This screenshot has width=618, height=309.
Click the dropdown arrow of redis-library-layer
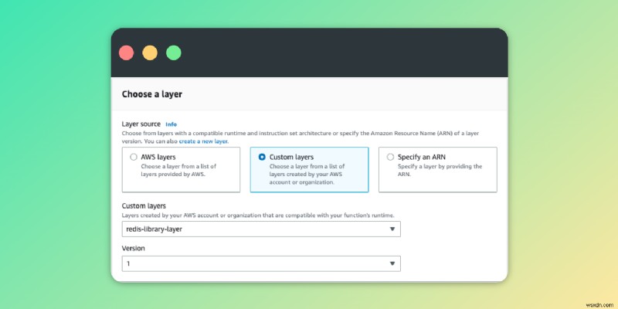(392, 229)
